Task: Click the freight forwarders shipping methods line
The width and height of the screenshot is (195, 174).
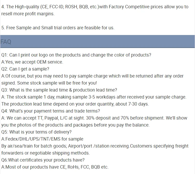Action: (x=46, y=153)
